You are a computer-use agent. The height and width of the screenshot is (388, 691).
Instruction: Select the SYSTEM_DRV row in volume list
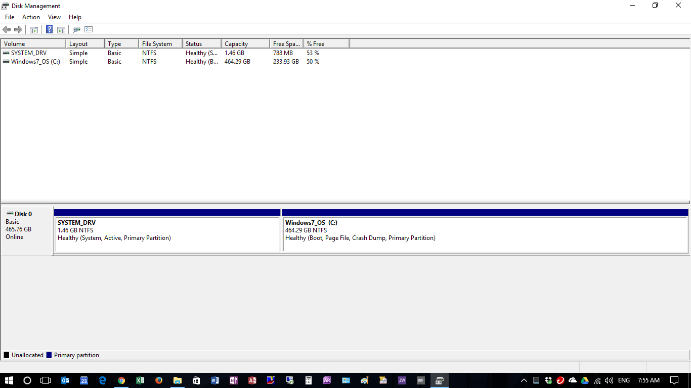coord(29,53)
